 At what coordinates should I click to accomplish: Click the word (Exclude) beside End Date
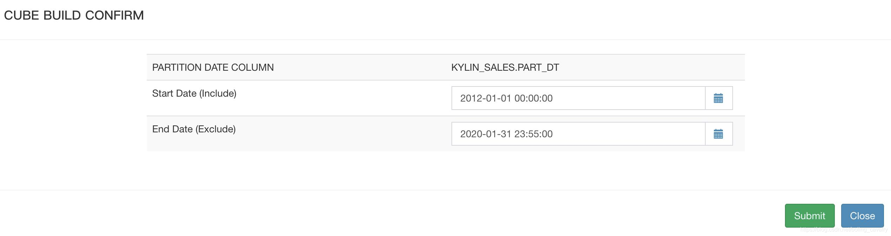click(x=216, y=129)
